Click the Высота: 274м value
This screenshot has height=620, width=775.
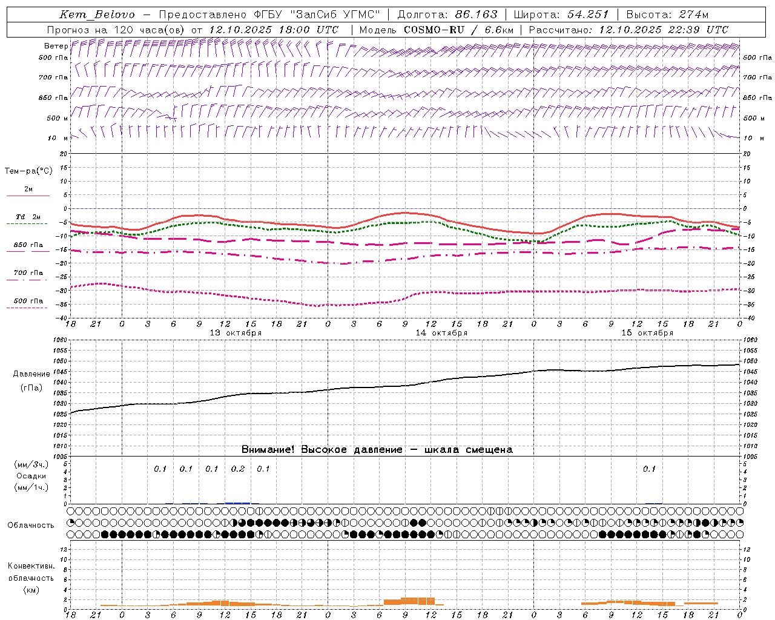click(x=668, y=15)
